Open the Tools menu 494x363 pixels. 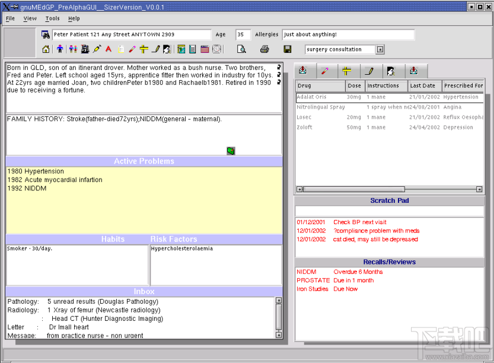[x=52, y=18]
